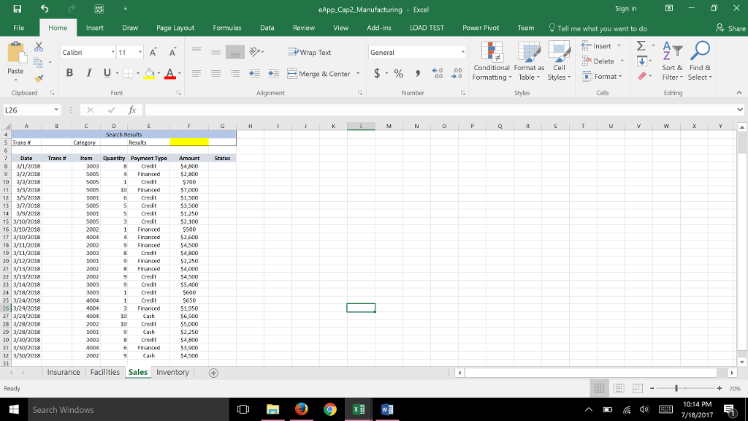Expand the General number format dropdown

pyautogui.click(x=462, y=53)
